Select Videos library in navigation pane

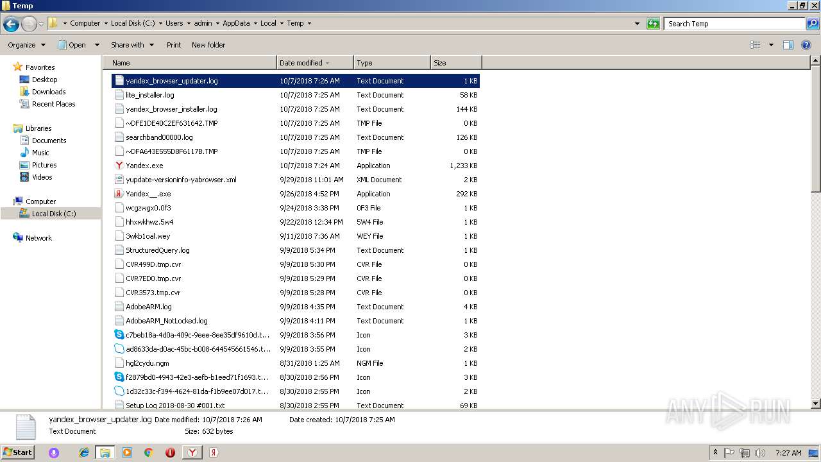(x=42, y=177)
